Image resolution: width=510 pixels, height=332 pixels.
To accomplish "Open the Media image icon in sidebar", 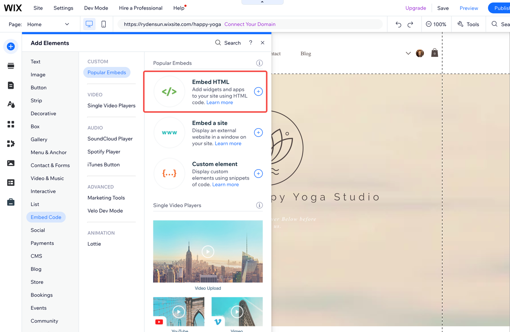I will coord(11,163).
